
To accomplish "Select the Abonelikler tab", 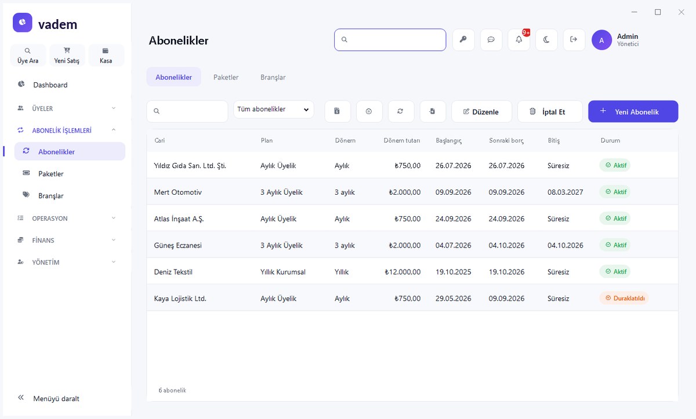I will pyautogui.click(x=174, y=77).
